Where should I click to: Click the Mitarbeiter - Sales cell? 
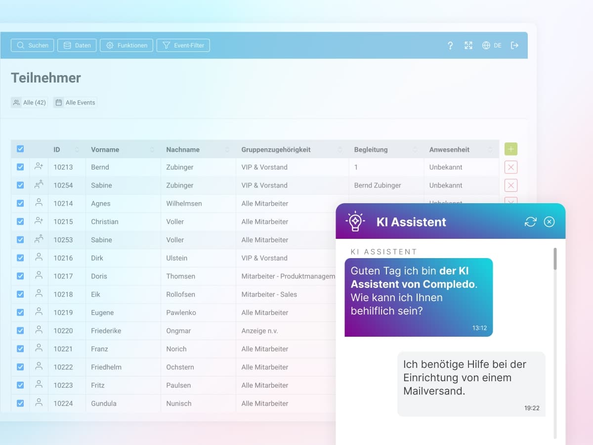[269, 294]
